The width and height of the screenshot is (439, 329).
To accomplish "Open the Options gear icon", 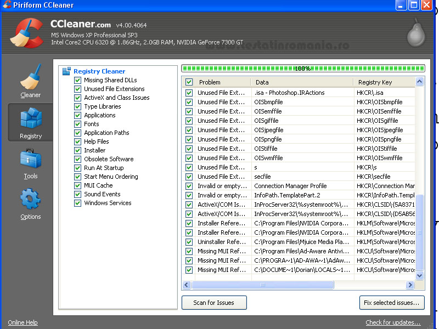I will tap(30, 200).
